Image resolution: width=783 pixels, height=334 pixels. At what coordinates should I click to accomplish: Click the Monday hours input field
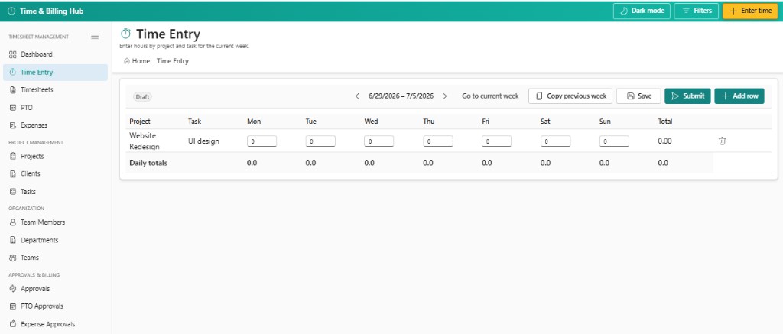(x=262, y=141)
